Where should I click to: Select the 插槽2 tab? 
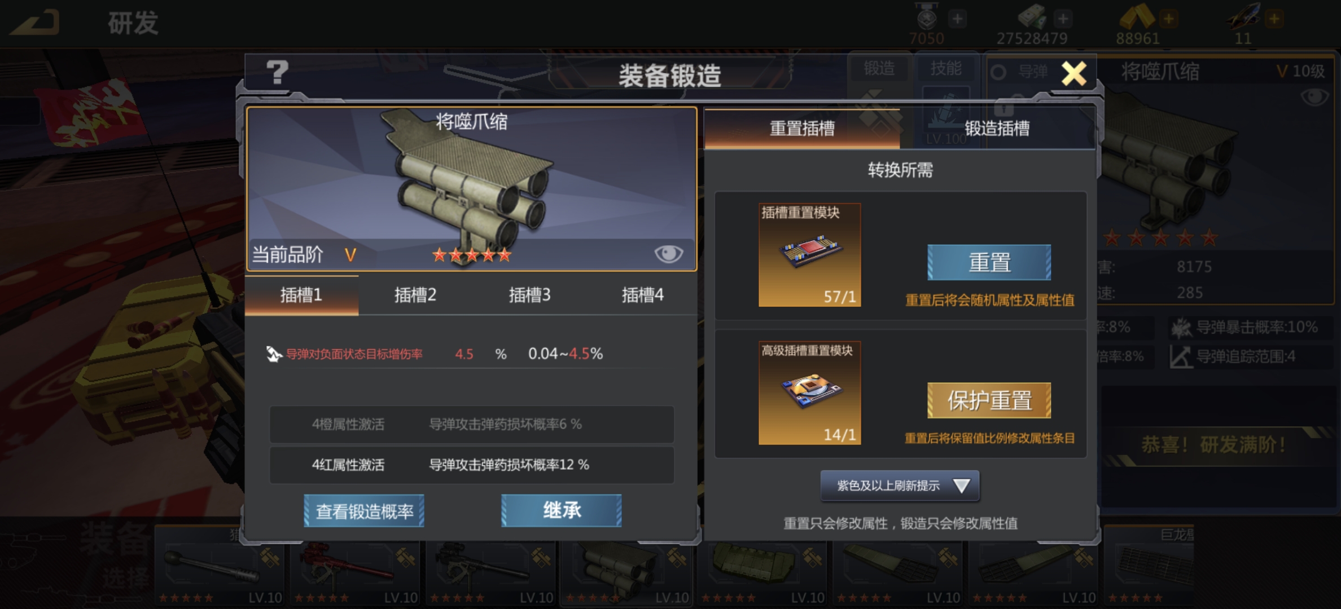pos(415,295)
